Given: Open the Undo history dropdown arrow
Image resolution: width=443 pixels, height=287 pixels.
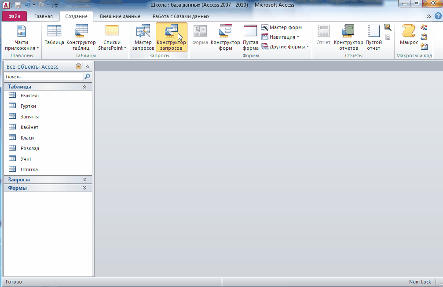Looking at the screenshot, I should [x=34, y=5].
